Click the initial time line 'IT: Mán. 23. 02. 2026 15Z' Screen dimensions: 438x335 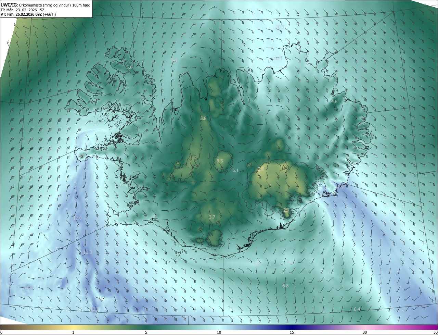pyautogui.click(x=22, y=10)
